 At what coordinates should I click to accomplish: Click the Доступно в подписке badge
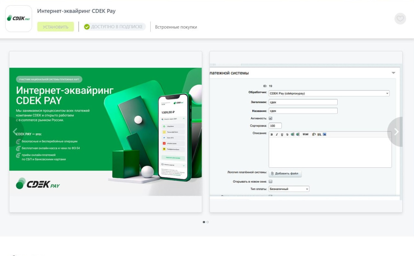[x=114, y=27]
